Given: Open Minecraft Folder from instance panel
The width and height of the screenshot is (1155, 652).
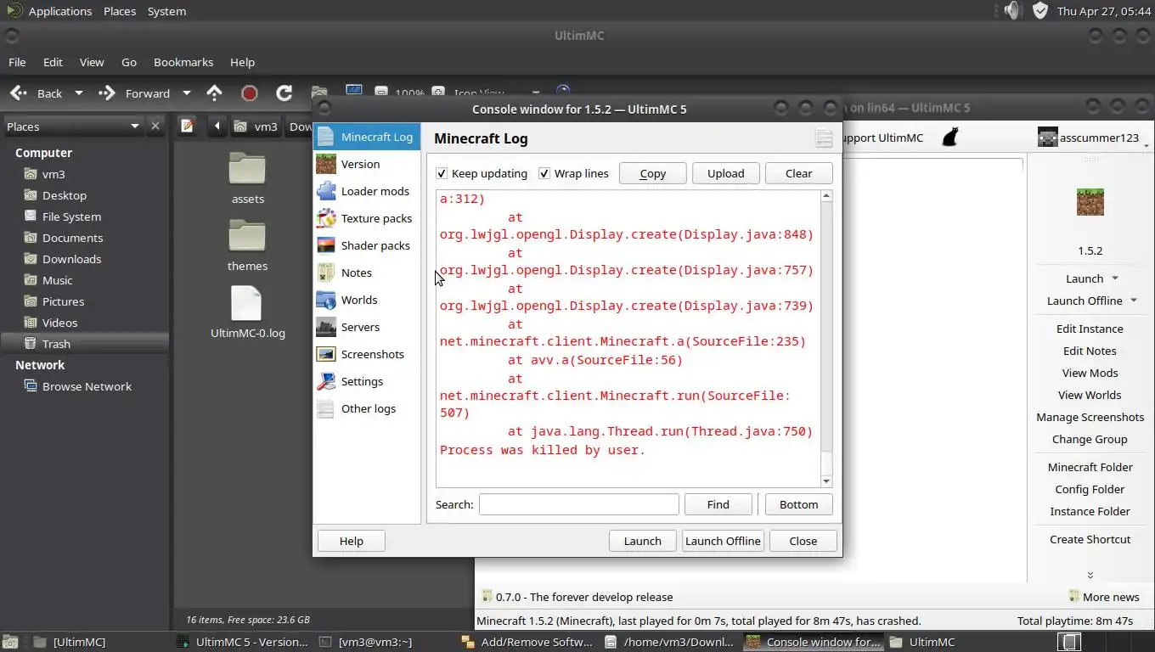Looking at the screenshot, I should [1090, 467].
